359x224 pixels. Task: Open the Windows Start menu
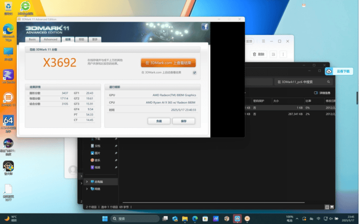tap(105, 219)
